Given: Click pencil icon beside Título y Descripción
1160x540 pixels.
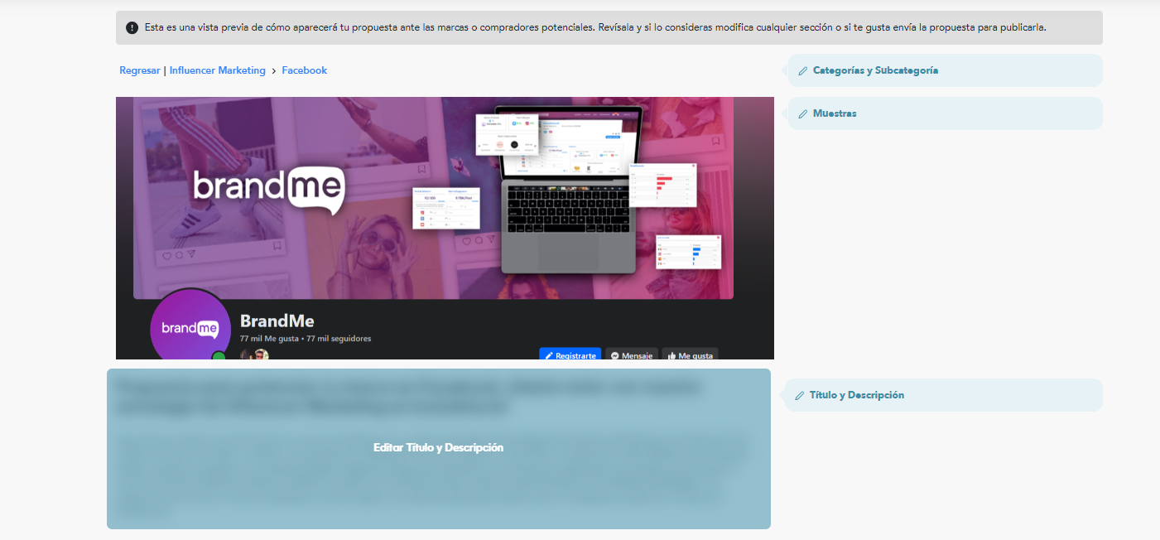Looking at the screenshot, I should [800, 396].
